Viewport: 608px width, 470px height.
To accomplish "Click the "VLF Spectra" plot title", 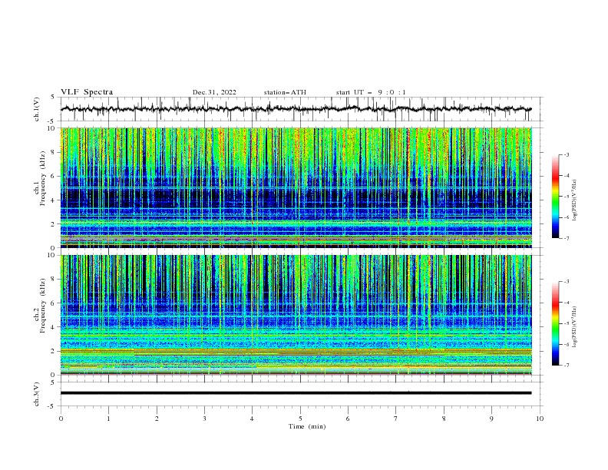I will coord(87,92).
